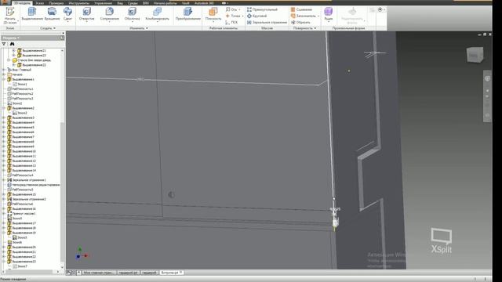The image size is (502, 282).
Task: Click the binoculars search icon in browser
Action: click(x=13, y=44)
